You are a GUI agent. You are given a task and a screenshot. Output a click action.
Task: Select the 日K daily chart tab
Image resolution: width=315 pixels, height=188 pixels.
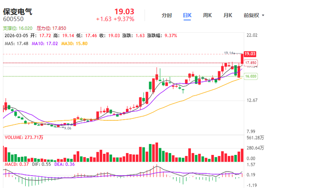pyautogui.click(x=187, y=15)
